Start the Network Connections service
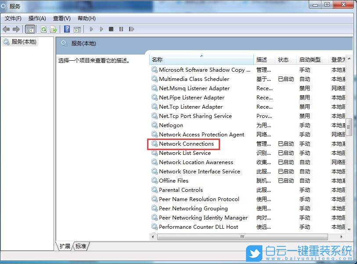This screenshot has height=264, width=357. coord(91,29)
